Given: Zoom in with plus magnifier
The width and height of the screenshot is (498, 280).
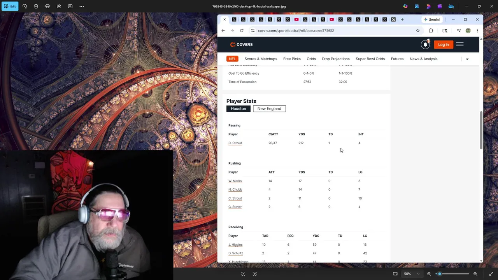Looking at the screenshot, I should pyautogui.click(x=475, y=274).
